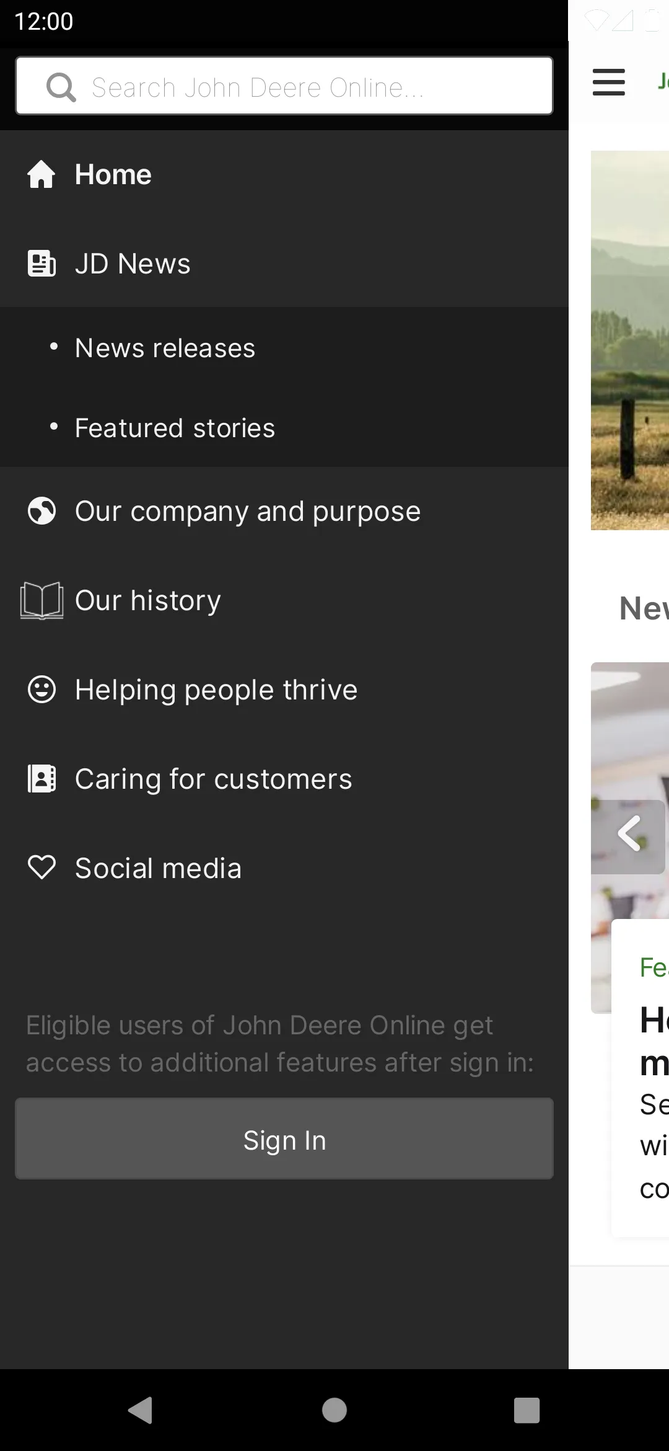Tap the search magnifier icon

pos(61,87)
